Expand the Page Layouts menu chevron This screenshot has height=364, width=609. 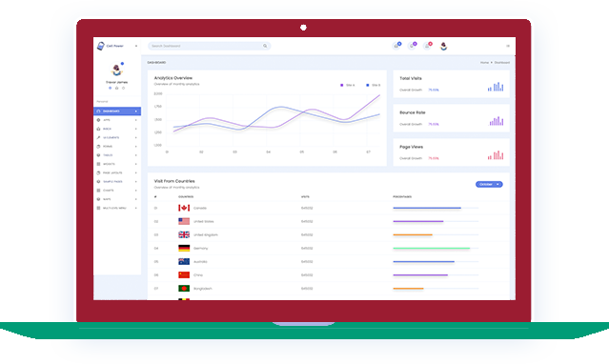coord(136,172)
